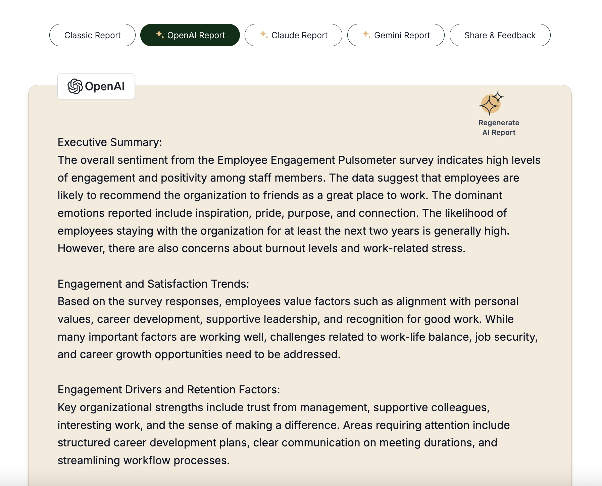
Task: View the Gemini Report tab
Action: click(x=402, y=35)
